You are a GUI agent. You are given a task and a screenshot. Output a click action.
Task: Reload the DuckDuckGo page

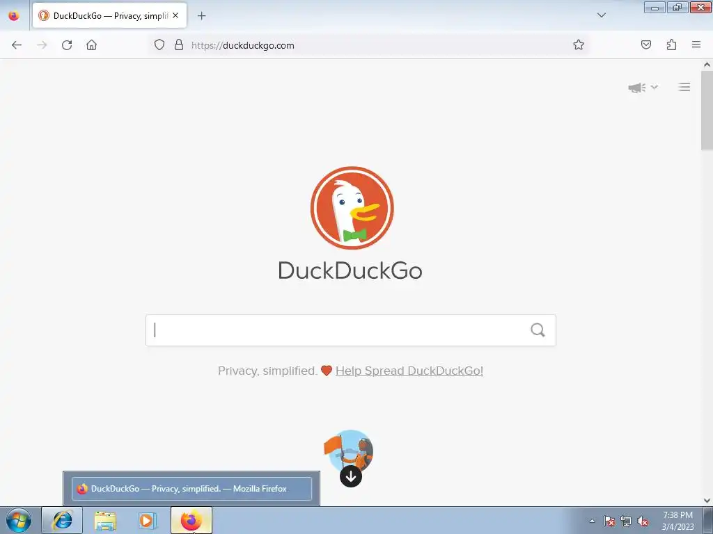tap(67, 45)
